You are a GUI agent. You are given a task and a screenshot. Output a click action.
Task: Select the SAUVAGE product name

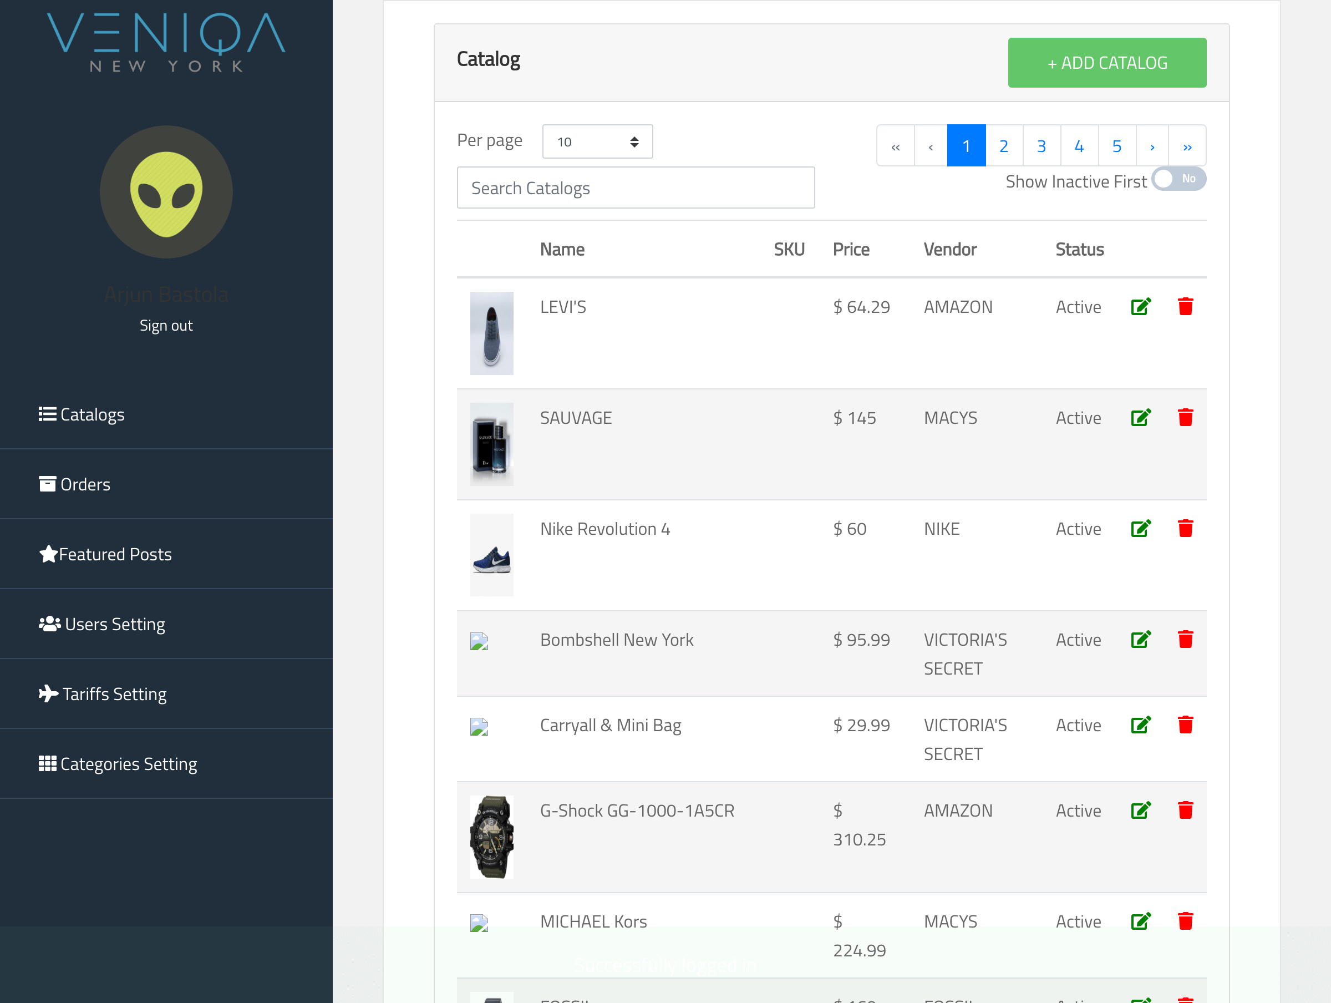tap(576, 418)
